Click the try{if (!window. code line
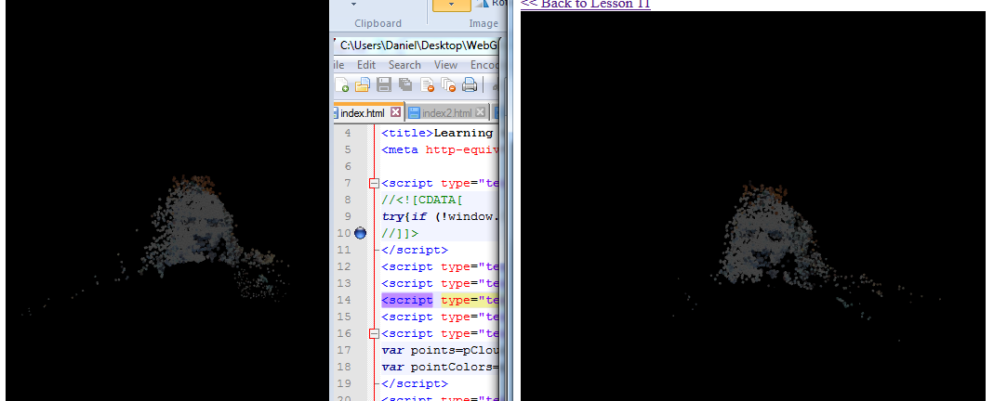This screenshot has width=1007, height=401. [440, 217]
